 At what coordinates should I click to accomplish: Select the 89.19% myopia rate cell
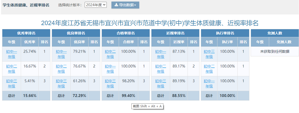click(179, 83)
